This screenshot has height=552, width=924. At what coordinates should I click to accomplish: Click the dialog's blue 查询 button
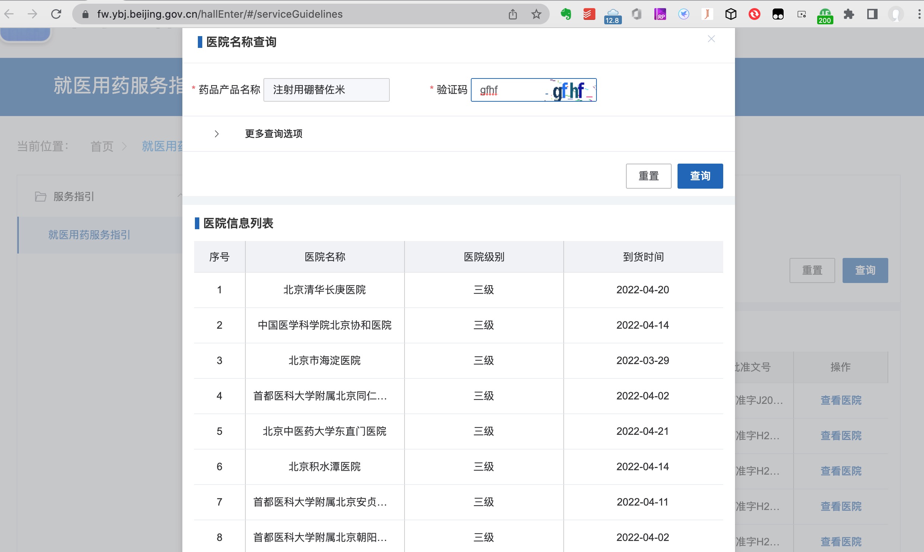pyautogui.click(x=700, y=176)
